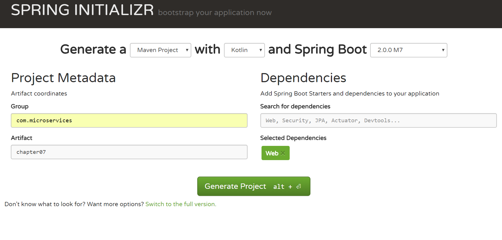Click the Group label above the field

20,106
